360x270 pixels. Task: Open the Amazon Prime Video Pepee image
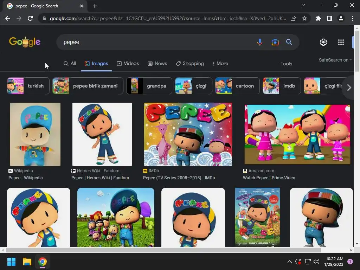pyautogui.click(x=297, y=134)
